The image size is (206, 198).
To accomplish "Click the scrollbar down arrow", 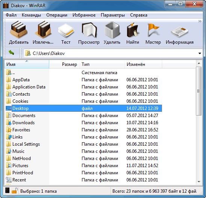I will pos(199,182).
